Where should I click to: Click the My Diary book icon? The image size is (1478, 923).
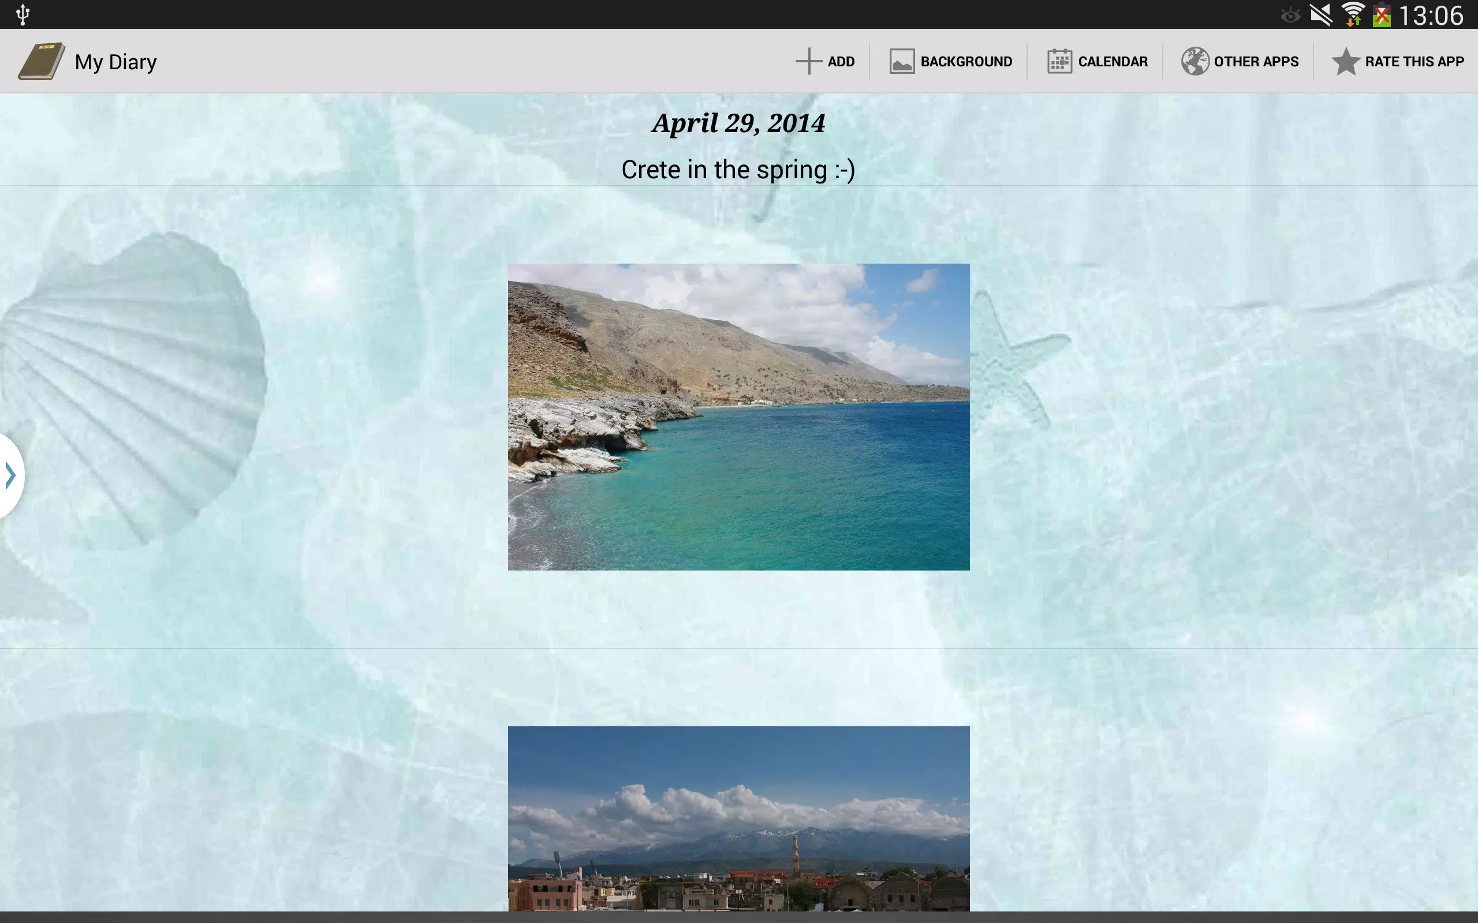click(x=42, y=61)
